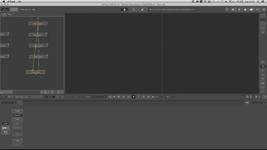Viewport: 267px width, 150px height.
Task: Select the Camera Solver node
Action: tap(38, 46)
